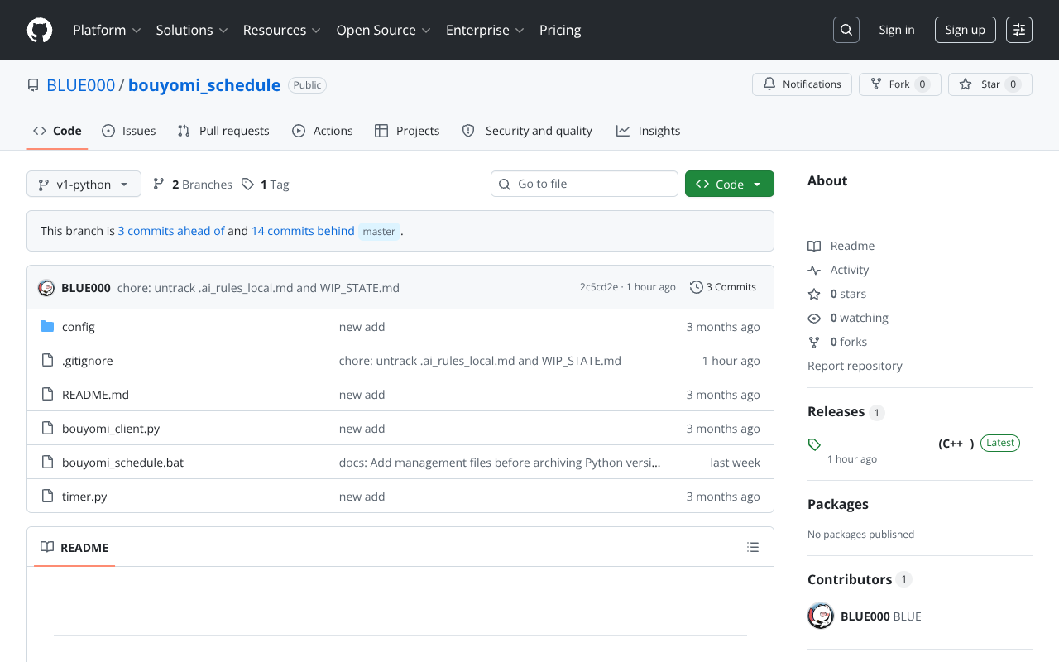Click the tag icon beside 1 Tag
This screenshot has width=1059, height=662.
[x=247, y=184]
